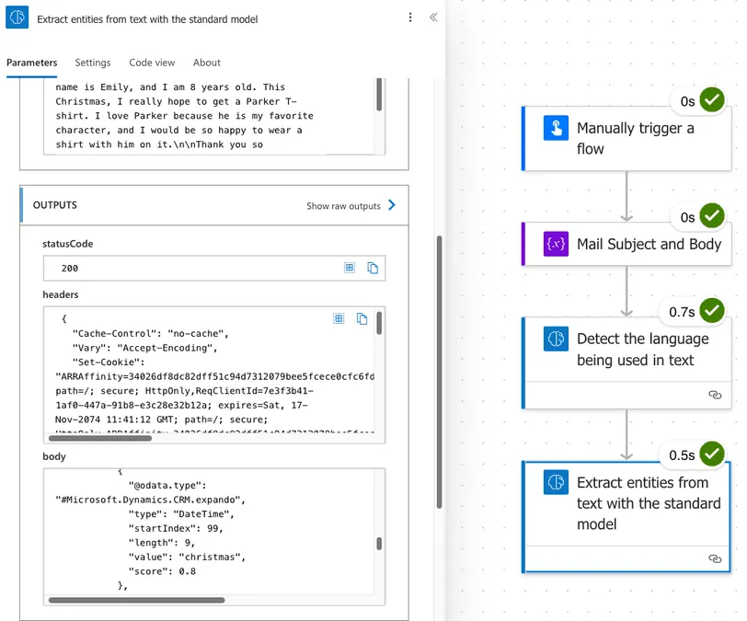Viewport: 747px width, 621px height.
Task: Click the AI Builder icon on Detect the language
Action: coord(555,339)
